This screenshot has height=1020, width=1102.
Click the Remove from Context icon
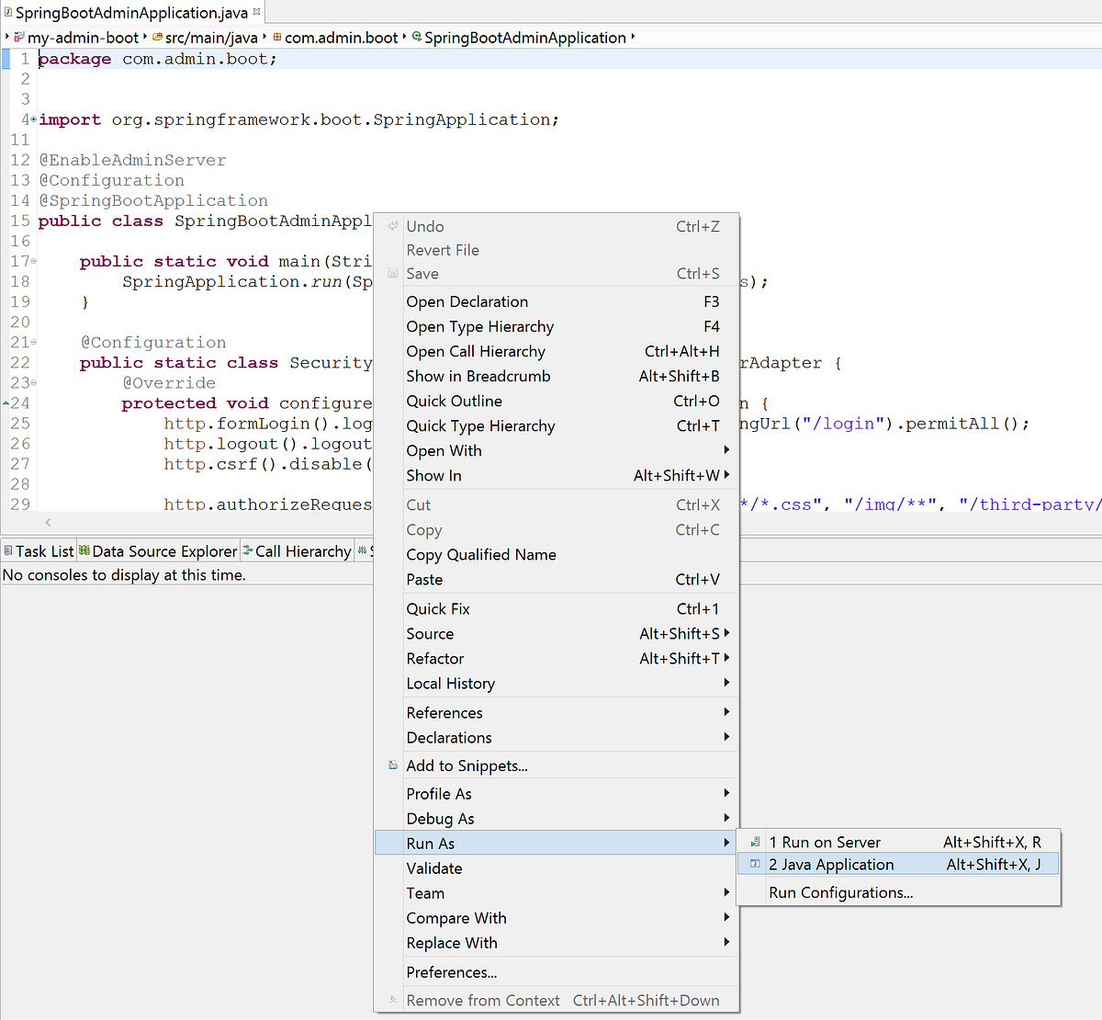[x=392, y=999]
